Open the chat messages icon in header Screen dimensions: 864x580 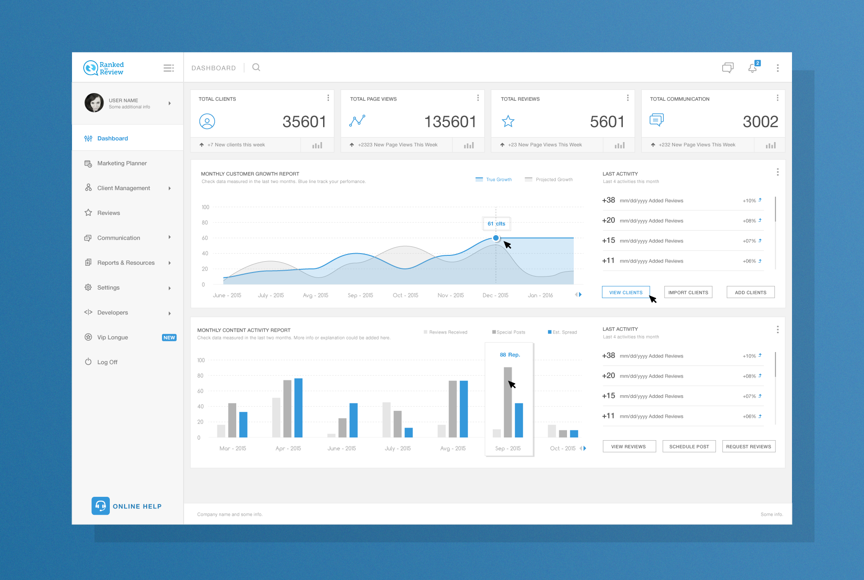[x=728, y=68]
